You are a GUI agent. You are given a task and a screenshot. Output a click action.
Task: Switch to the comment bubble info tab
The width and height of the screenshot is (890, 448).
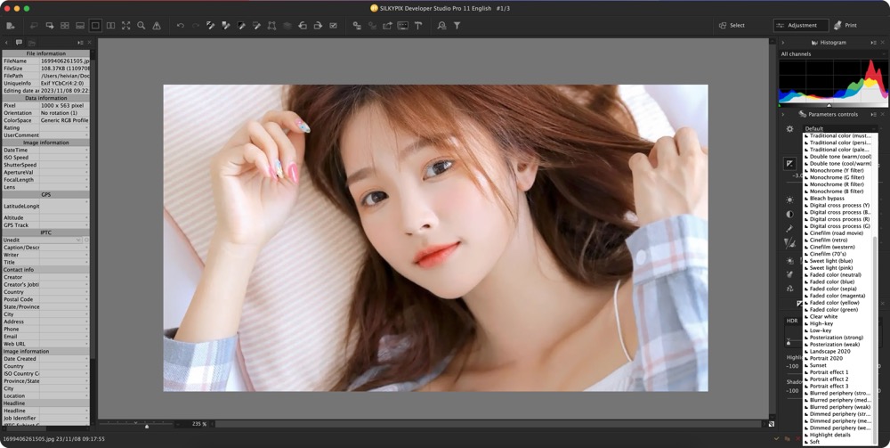(x=19, y=43)
